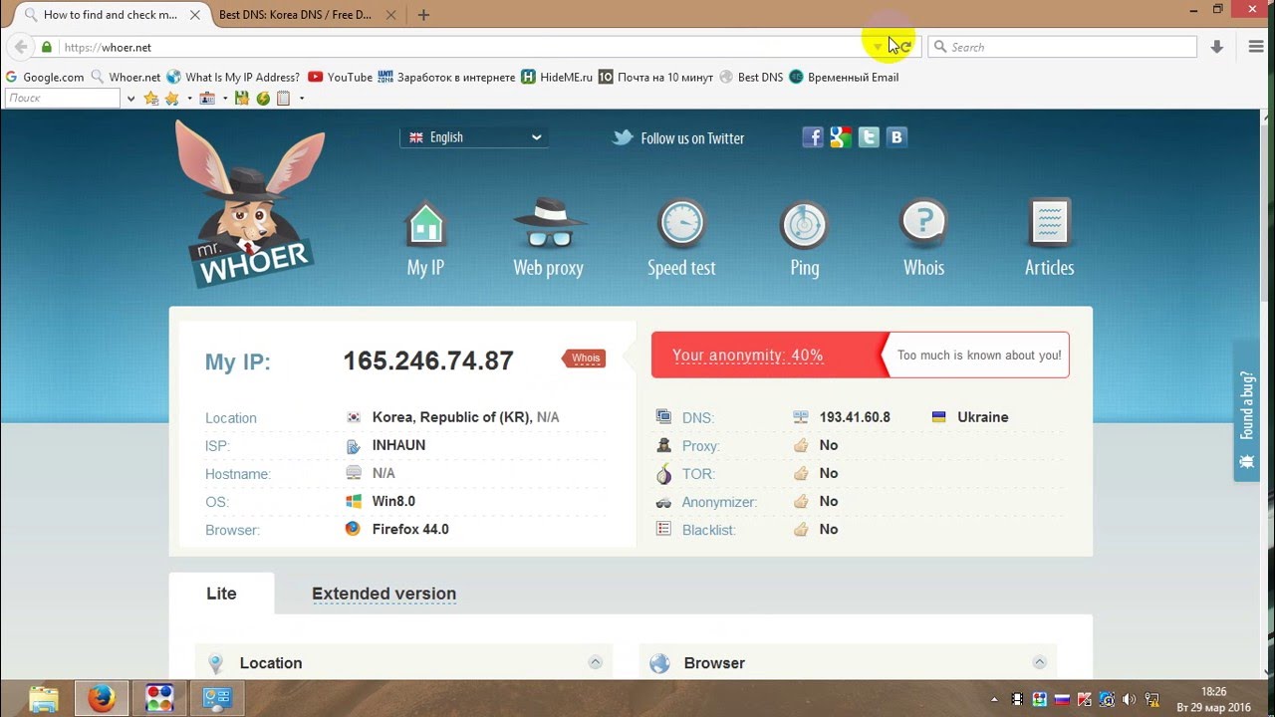The height and width of the screenshot is (717, 1275).
Task: Click 'Your anonymity: 40%' link
Action: point(747,356)
